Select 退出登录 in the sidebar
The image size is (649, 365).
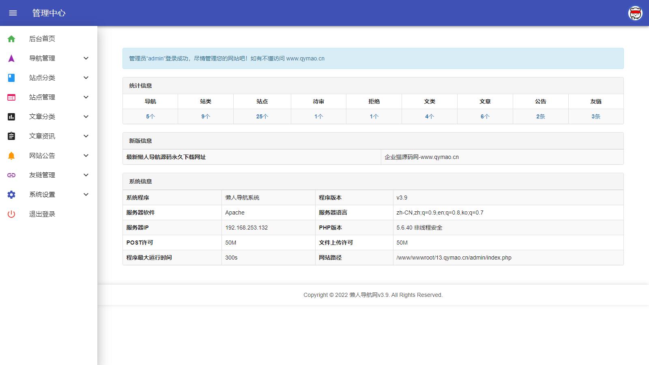tap(42, 214)
